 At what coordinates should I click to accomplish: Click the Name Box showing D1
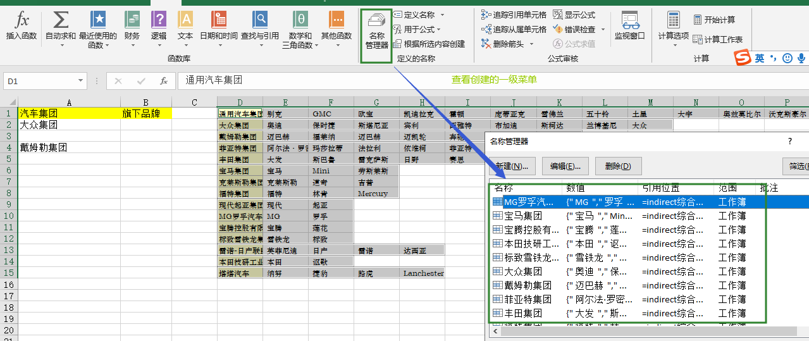click(40, 81)
